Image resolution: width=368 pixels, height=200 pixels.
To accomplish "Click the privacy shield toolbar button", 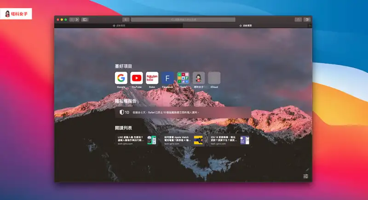I will (126, 20).
